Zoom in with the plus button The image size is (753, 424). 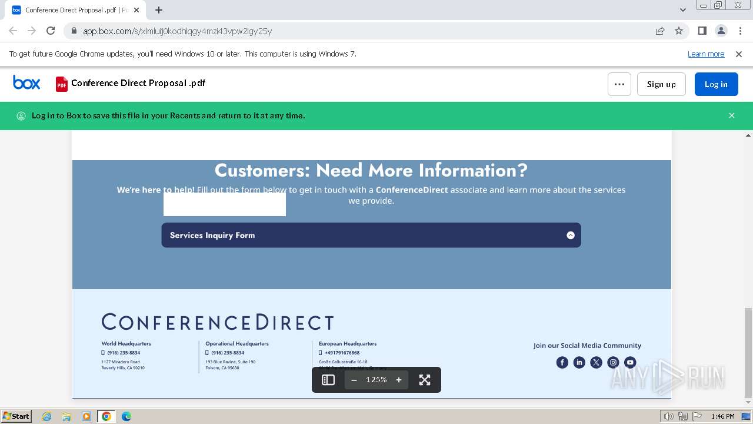point(399,380)
